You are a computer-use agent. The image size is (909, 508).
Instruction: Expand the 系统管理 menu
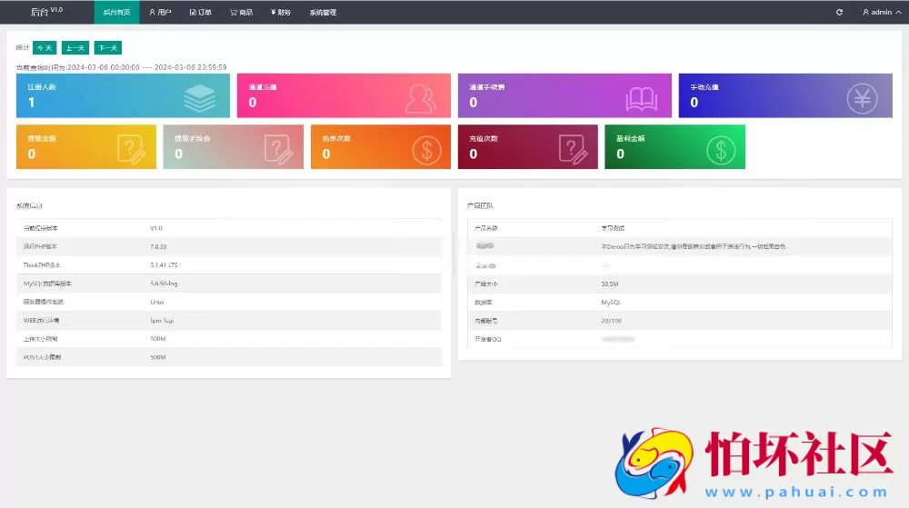(x=323, y=13)
